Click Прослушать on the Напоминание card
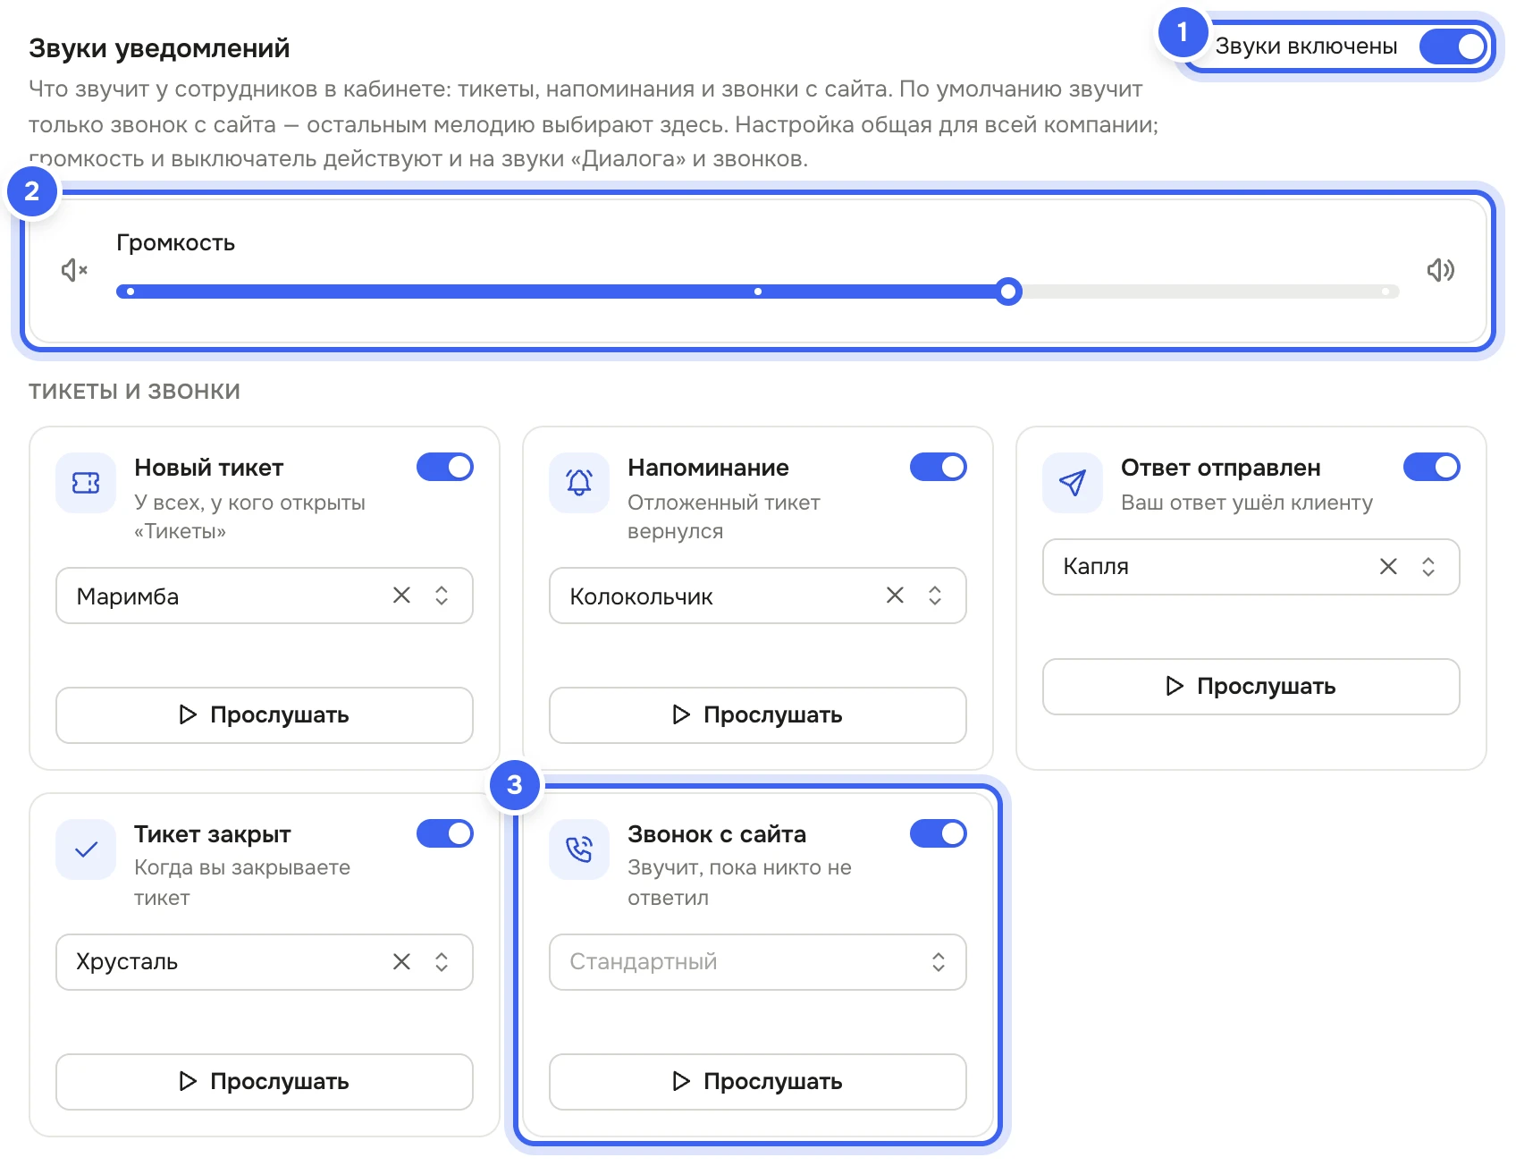The width and height of the screenshot is (1516, 1166). tap(758, 715)
